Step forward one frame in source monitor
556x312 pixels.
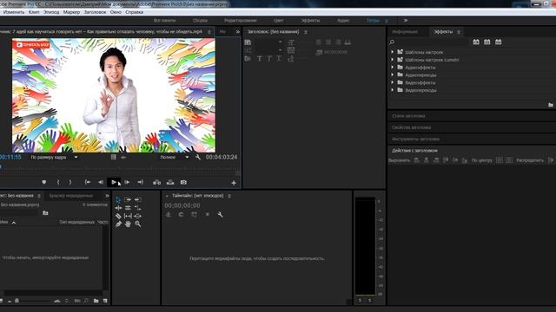[127, 182]
